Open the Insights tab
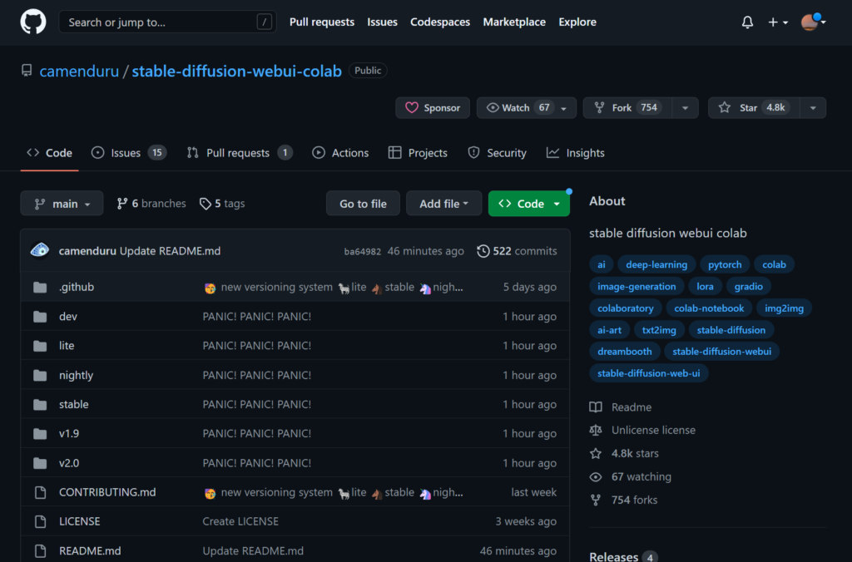Viewport: 852px width, 562px height. tap(576, 153)
